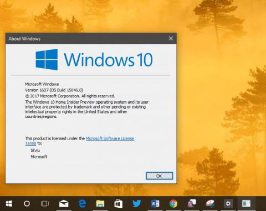Open Google Chrome from the taskbar
The width and height of the screenshot is (266, 211).
(173, 203)
